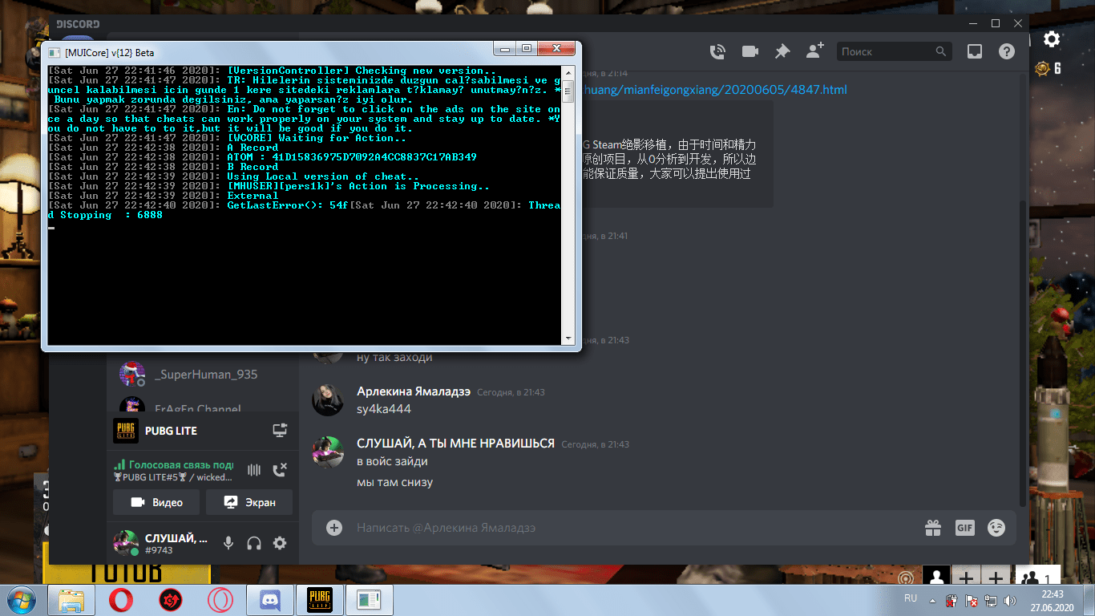Deafen audio with headphones icon

(254, 543)
